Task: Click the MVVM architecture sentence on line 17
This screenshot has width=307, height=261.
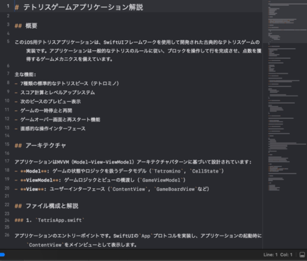Action: click(x=133, y=162)
